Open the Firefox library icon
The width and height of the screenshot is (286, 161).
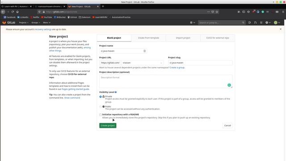click(239, 12)
